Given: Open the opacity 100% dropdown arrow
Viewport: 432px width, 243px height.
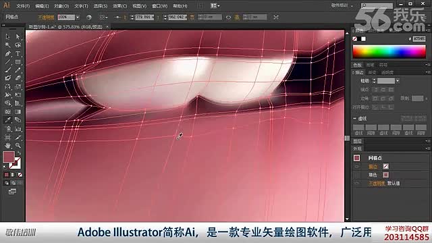Looking at the screenshot, I should [x=78, y=18].
